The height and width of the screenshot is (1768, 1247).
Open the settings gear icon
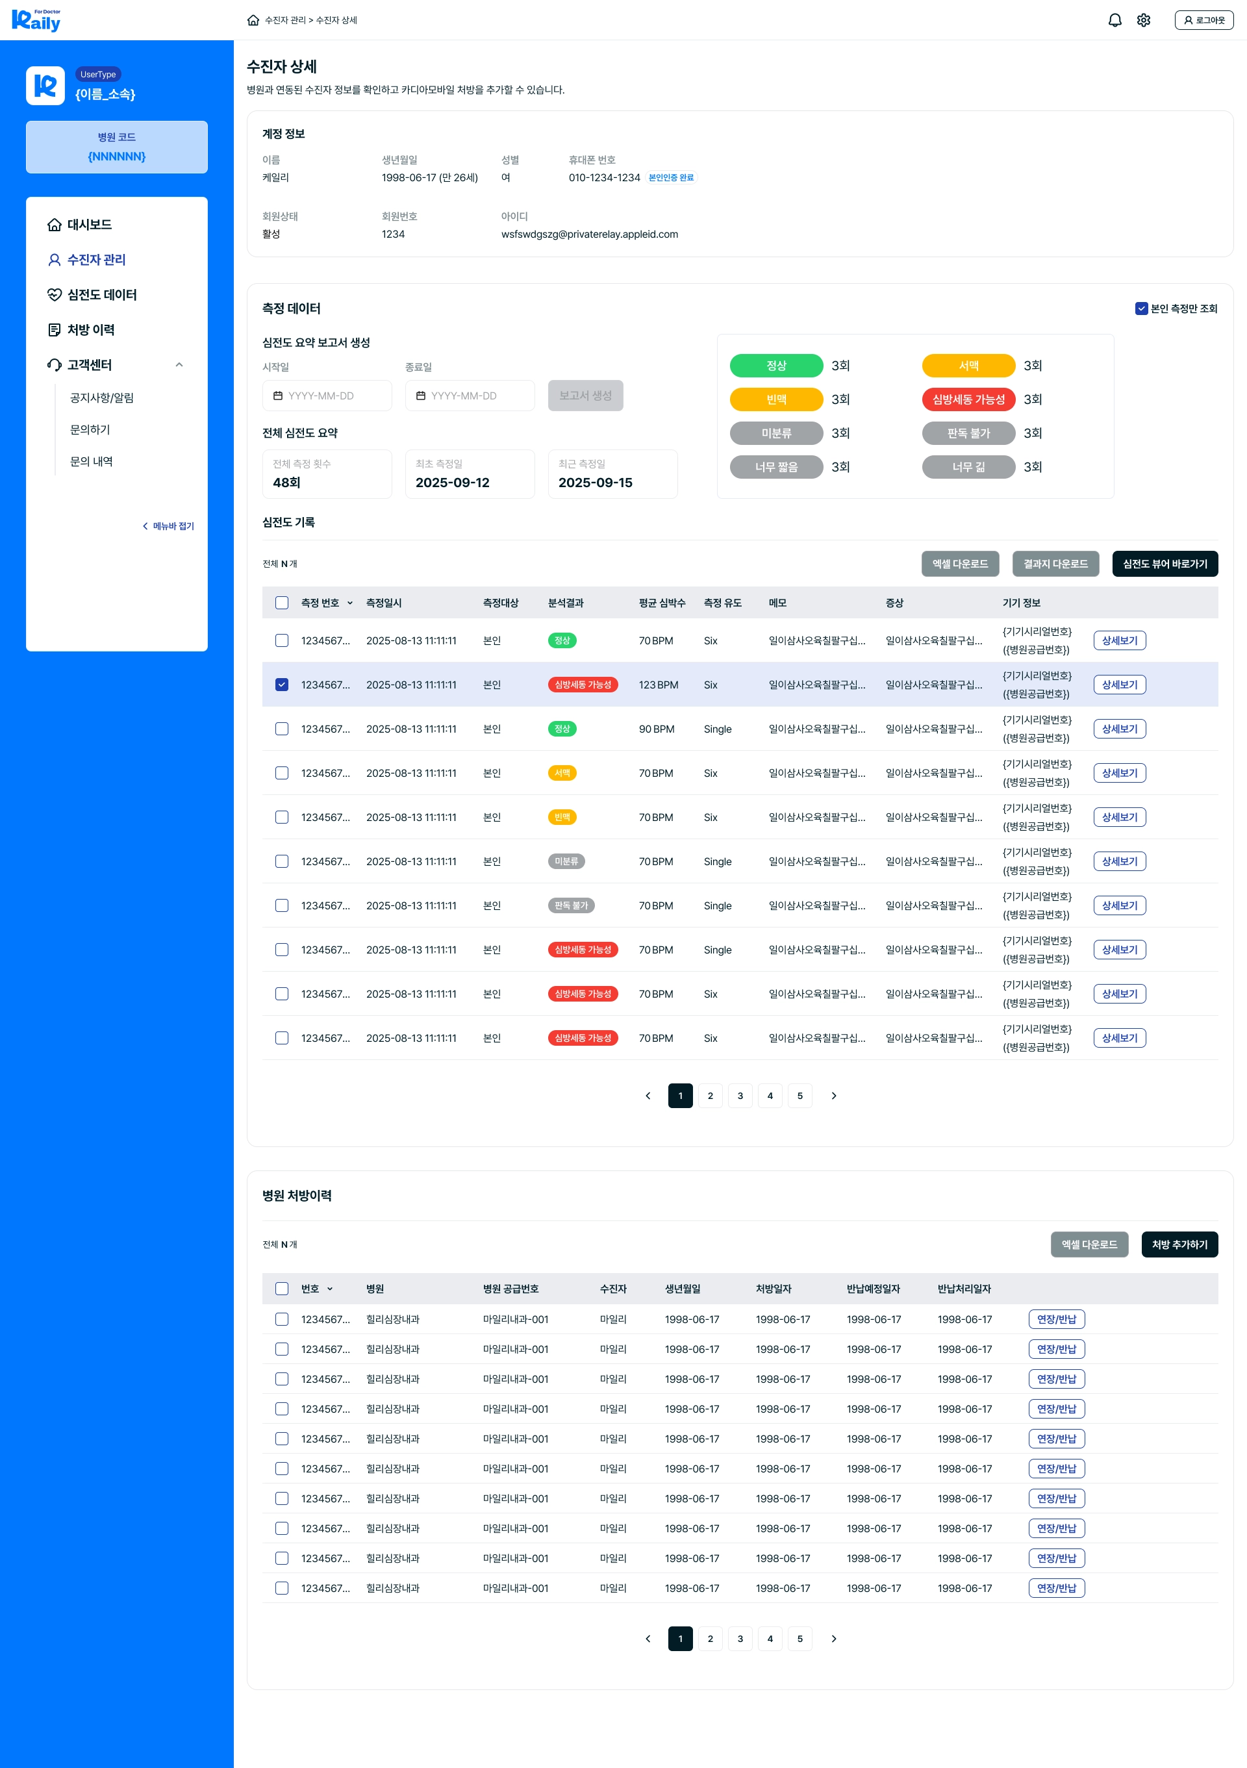(x=1143, y=20)
